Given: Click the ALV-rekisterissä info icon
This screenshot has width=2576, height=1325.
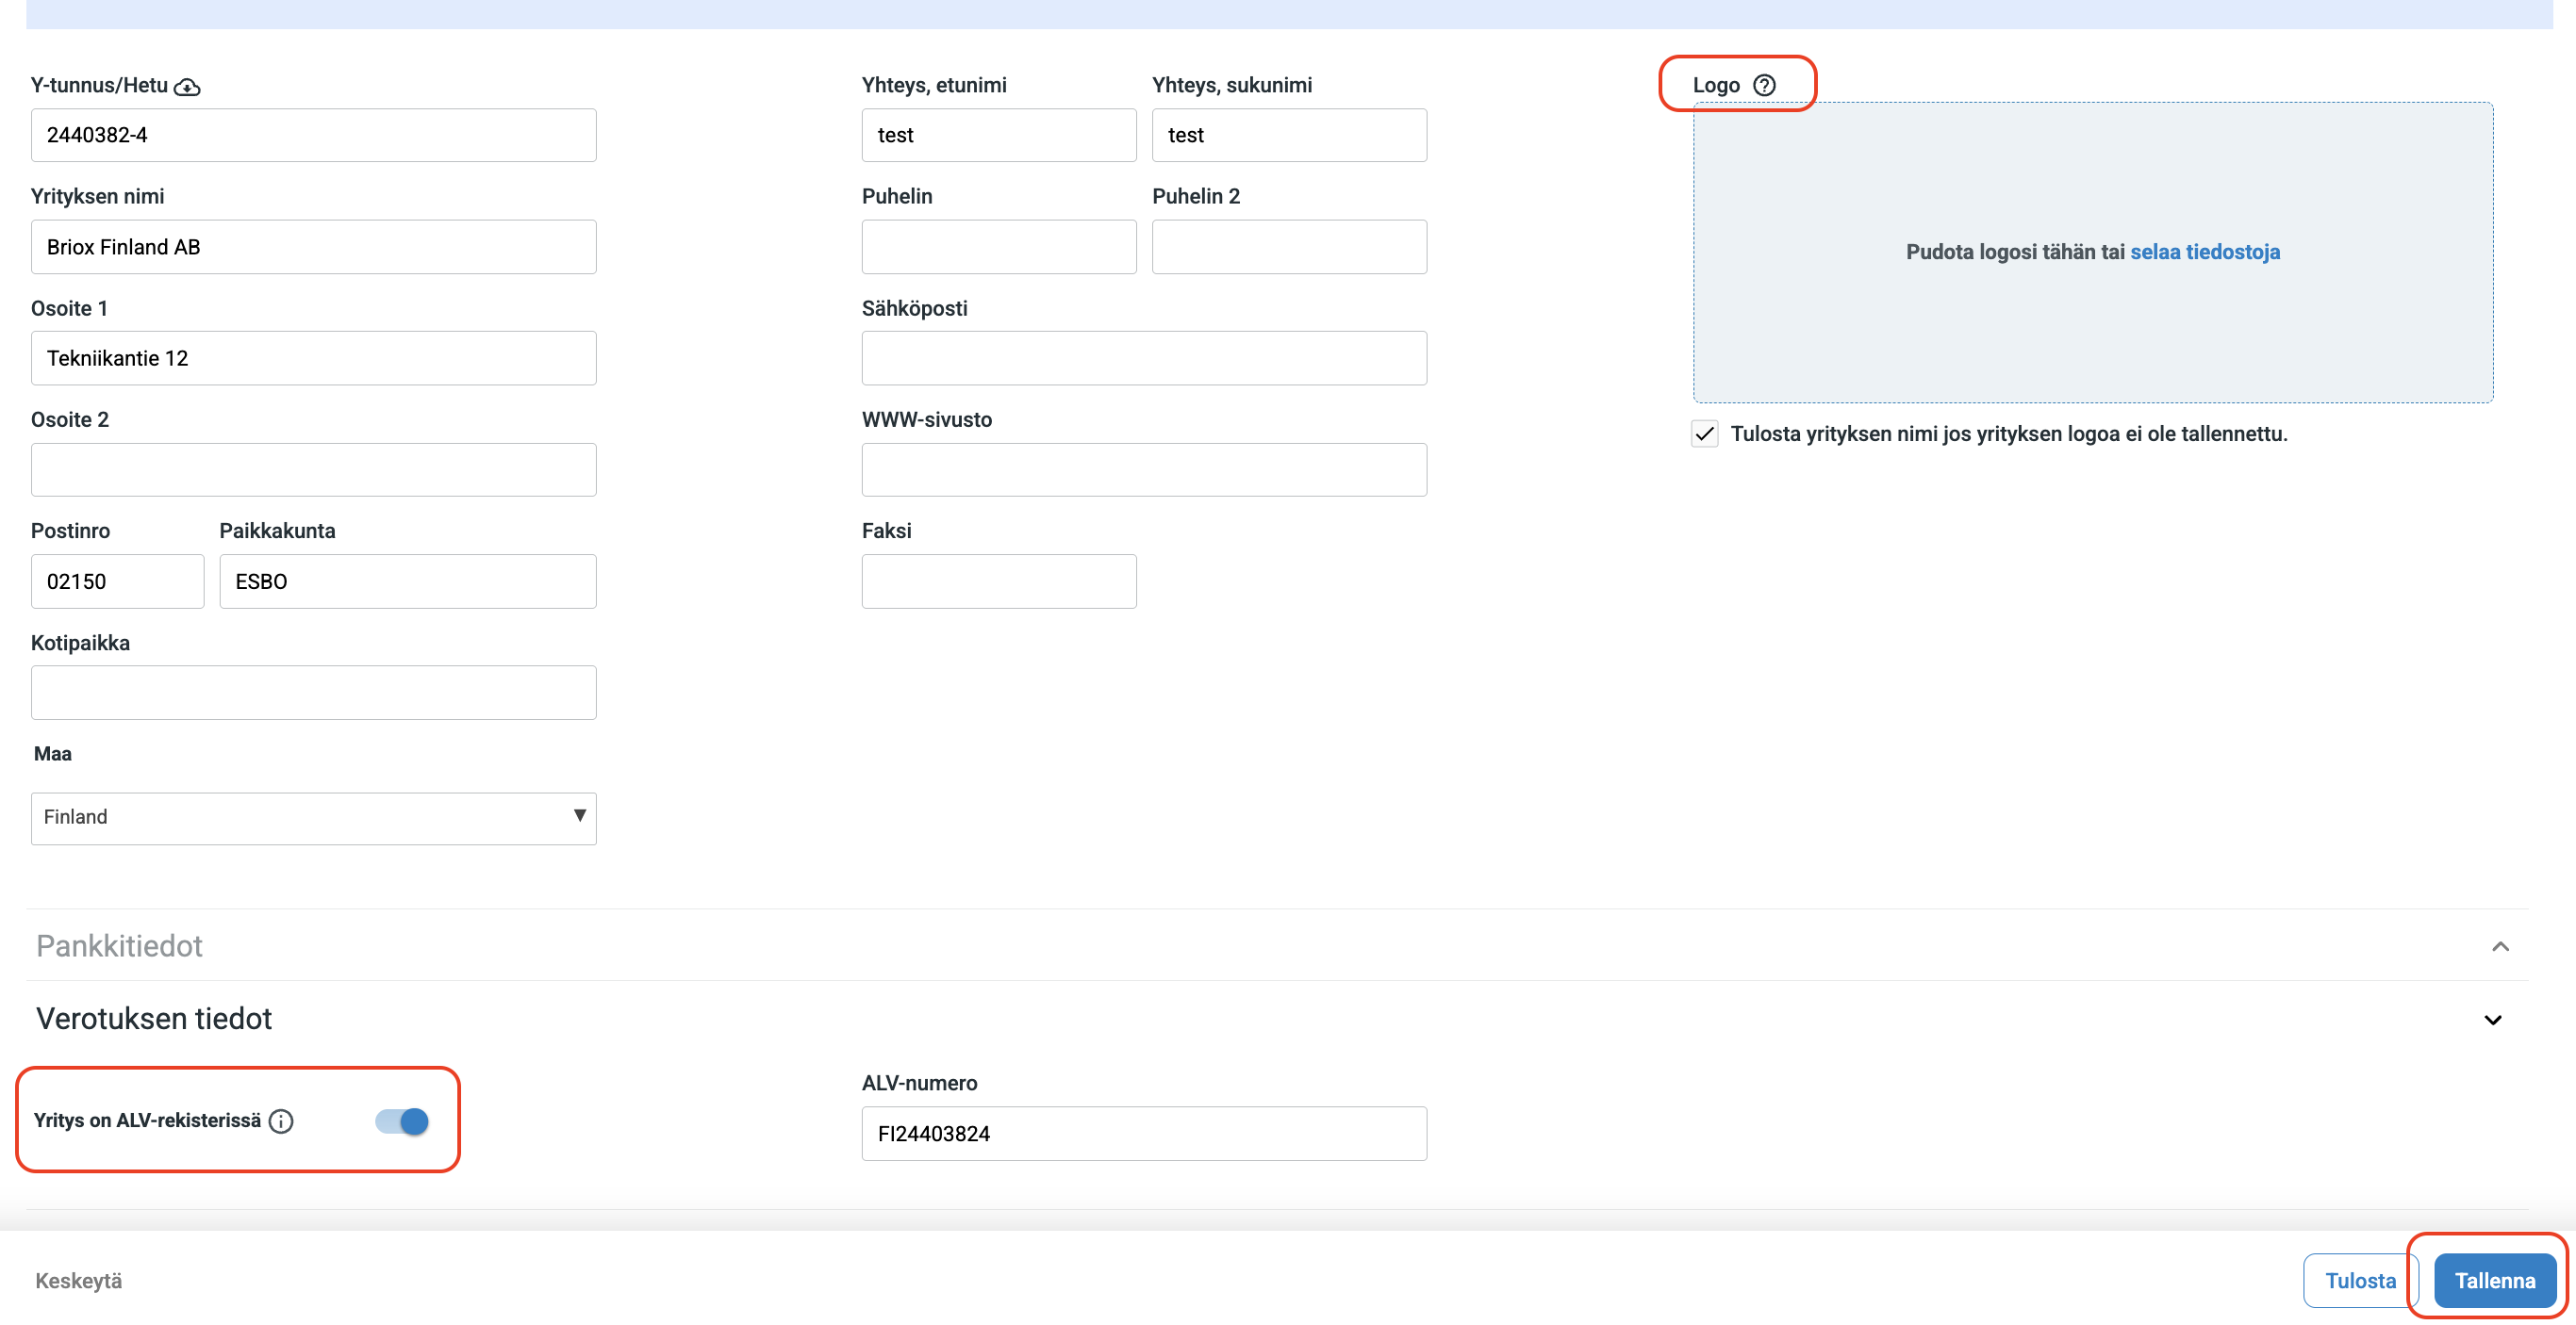Looking at the screenshot, I should (281, 1121).
